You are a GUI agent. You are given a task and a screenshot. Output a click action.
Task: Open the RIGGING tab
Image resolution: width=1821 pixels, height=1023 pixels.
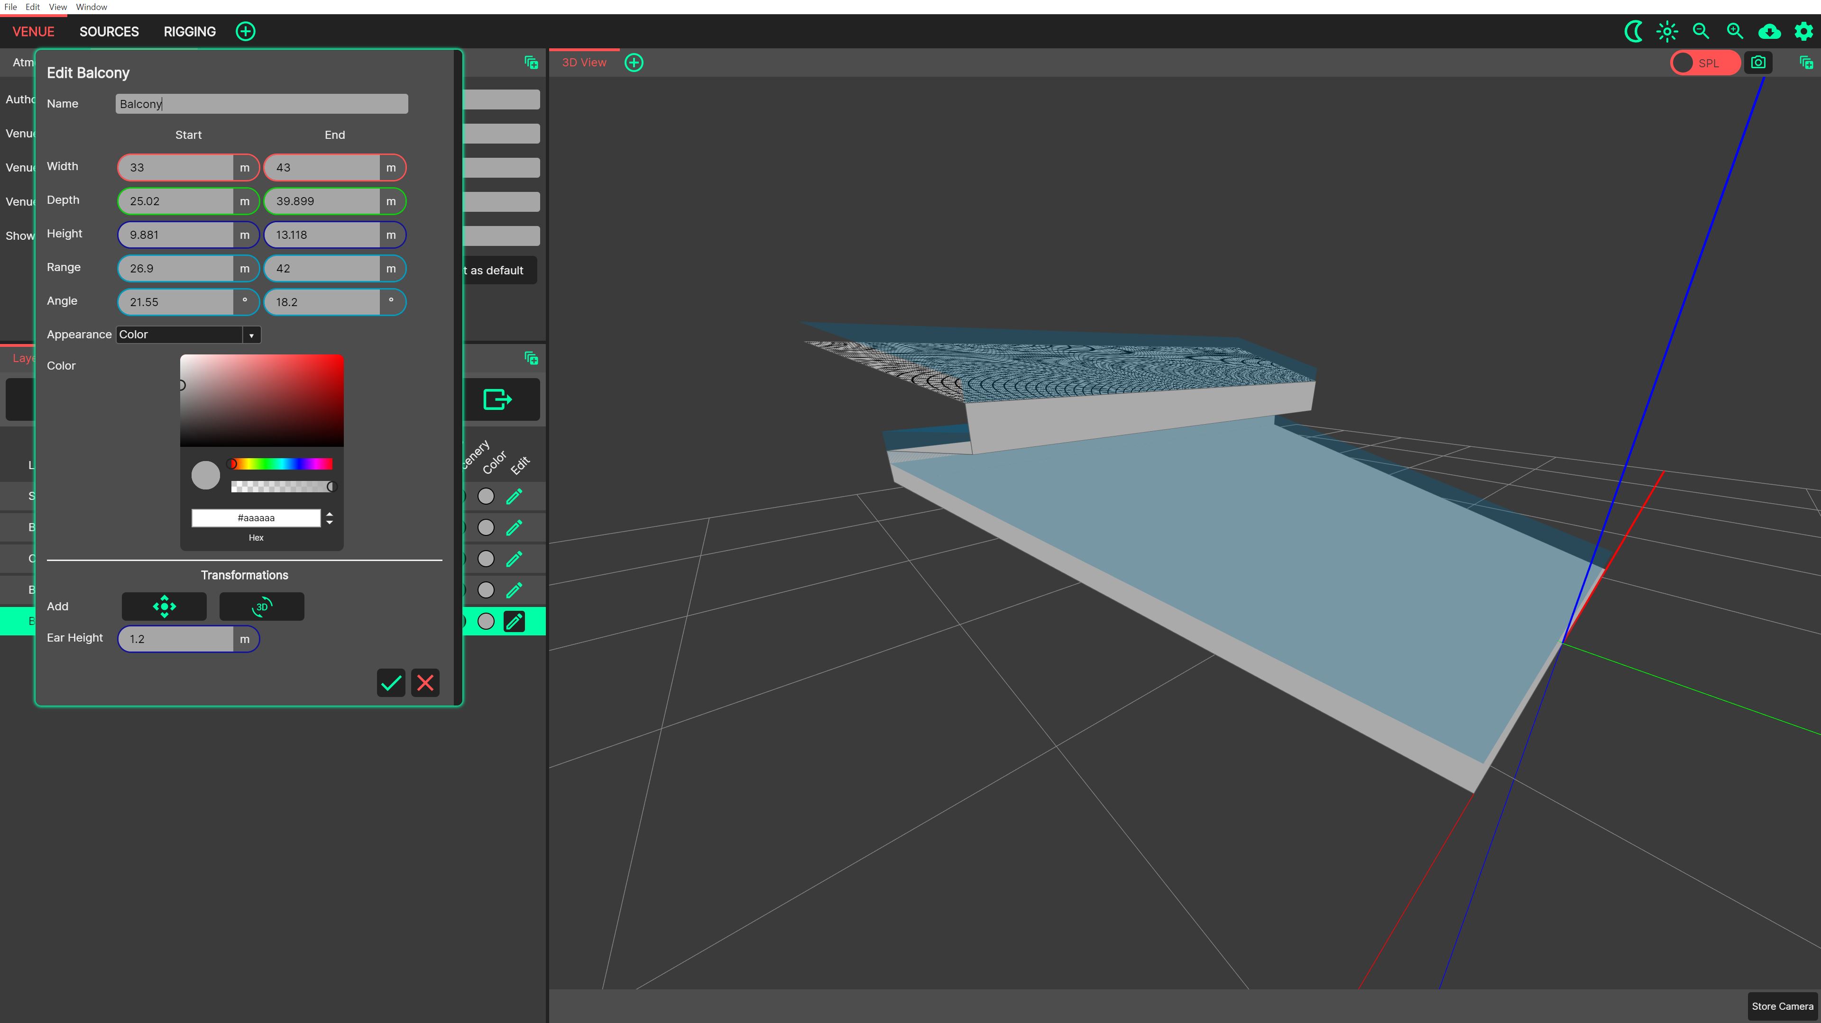point(190,31)
